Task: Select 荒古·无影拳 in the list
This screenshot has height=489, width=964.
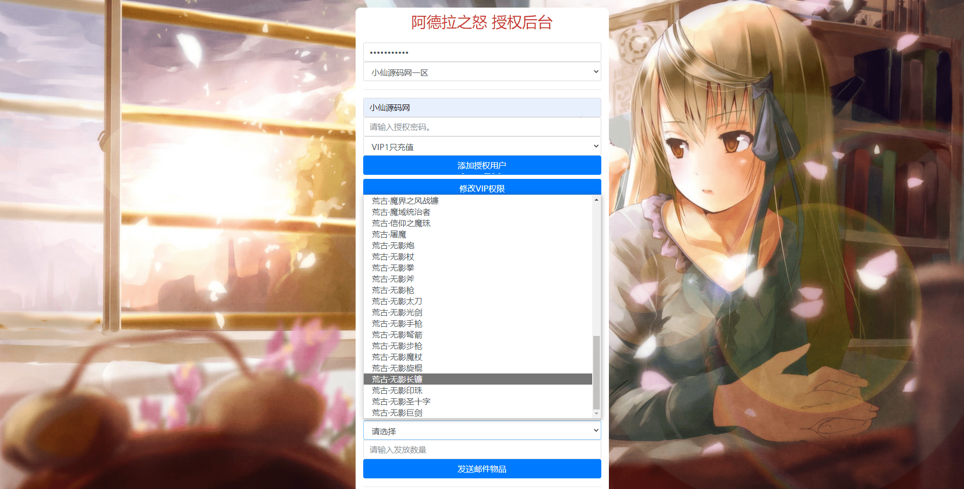Action: (478, 268)
